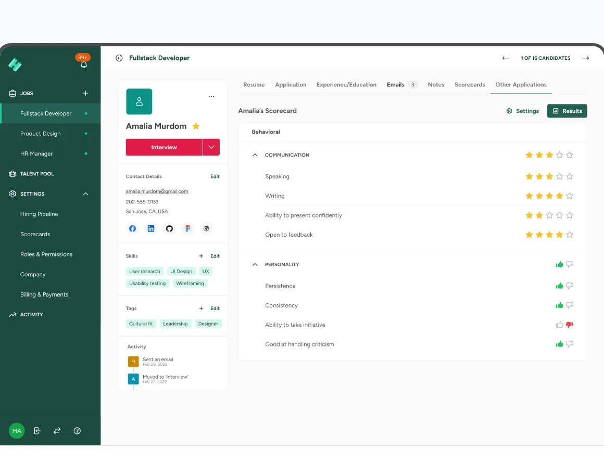The height and width of the screenshot is (463, 604).
Task: Click the Leadership tag
Action: pos(175,324)
